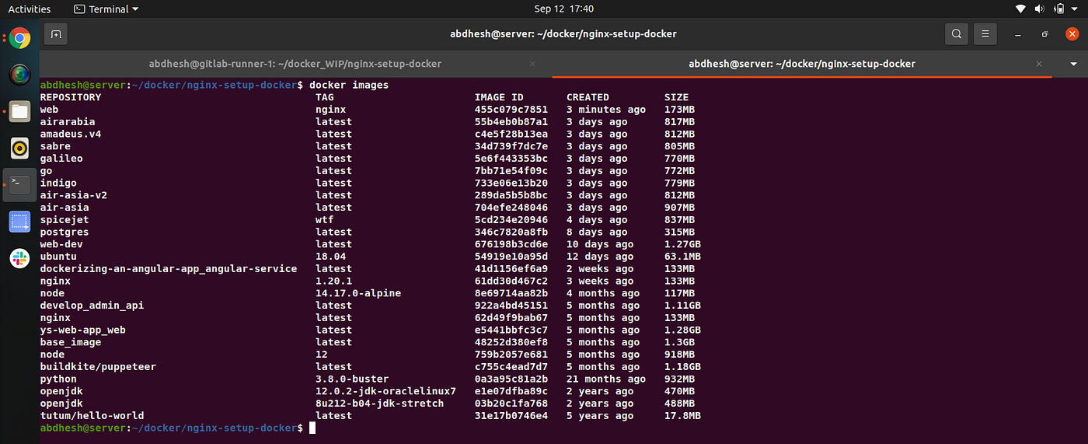Screen dimensions: 1088x444
Task: Click the 'amadeus.v4' repository name
Action: 71,134
